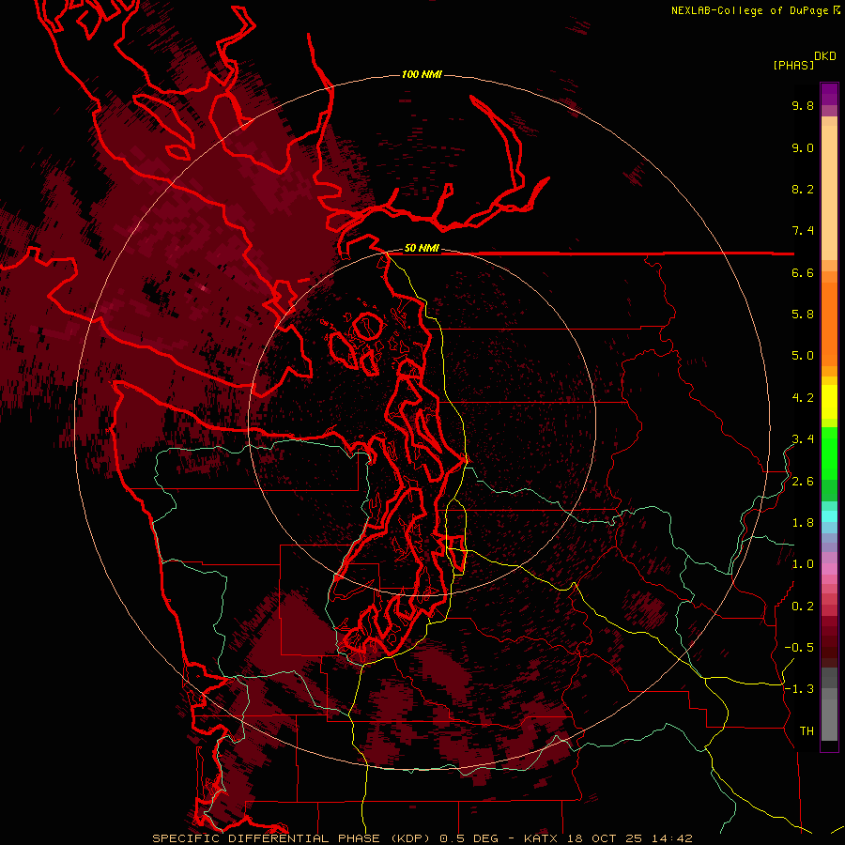The image size is (845, 845).
Task: Click the 14:42 timestamp in caption
Action: pyautogui.click(x=672, y=838)
